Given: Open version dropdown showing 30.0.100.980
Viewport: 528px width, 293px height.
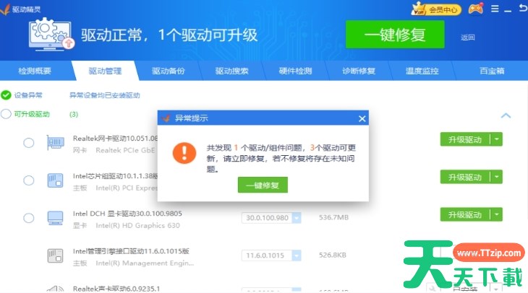Looking at the screenshot, I should (x=294, y=218).
